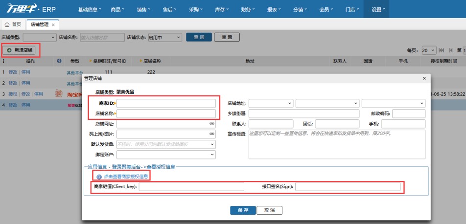Expand the 默认发货单 dropdown
466x224 pixels.
coord(166,144)
